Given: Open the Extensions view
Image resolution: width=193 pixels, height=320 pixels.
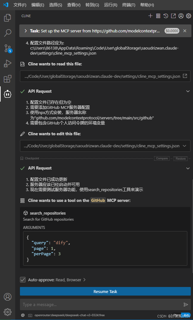Looking at the screenshot, I should (x=8, y=79).
